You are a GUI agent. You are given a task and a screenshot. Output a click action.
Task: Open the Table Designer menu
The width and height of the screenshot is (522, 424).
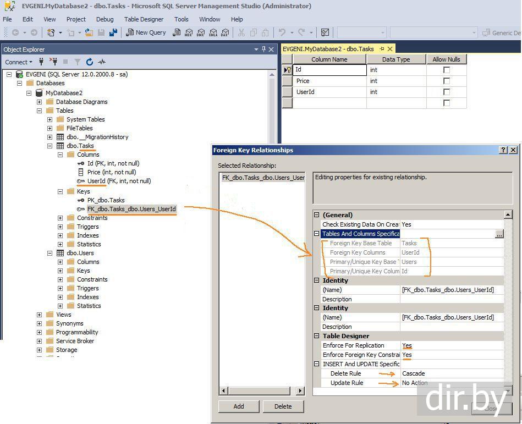point(144,19)
